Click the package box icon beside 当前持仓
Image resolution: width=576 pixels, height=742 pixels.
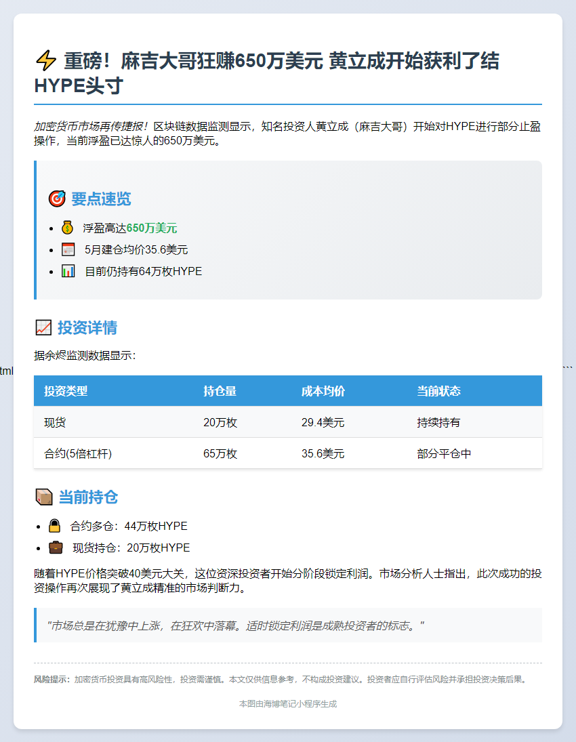(x=44, y=497)
